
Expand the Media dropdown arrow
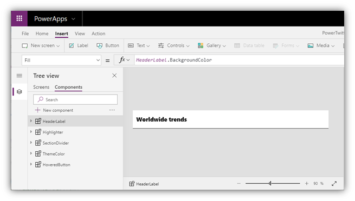[x=333, y=46]
